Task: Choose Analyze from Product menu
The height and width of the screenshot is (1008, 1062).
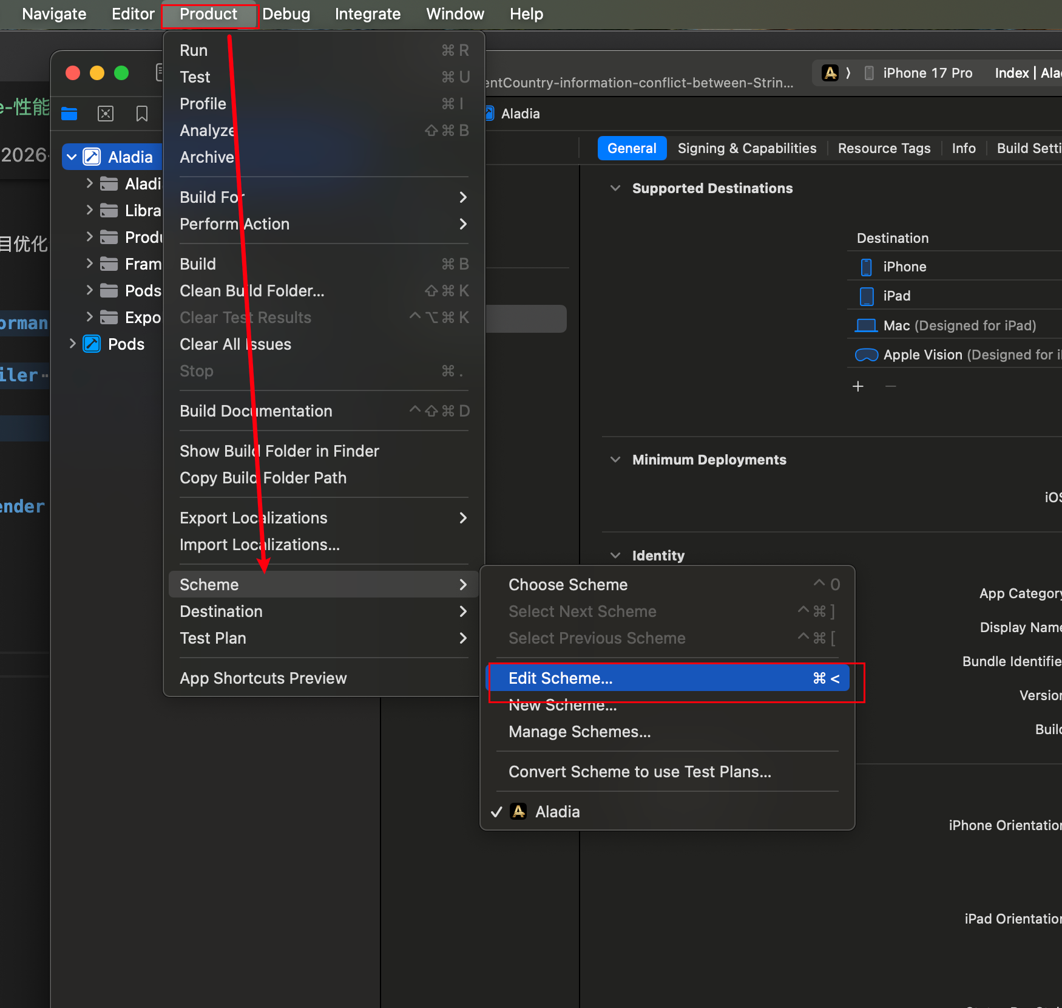Action: pyautogui.click(x=324, y=131)
